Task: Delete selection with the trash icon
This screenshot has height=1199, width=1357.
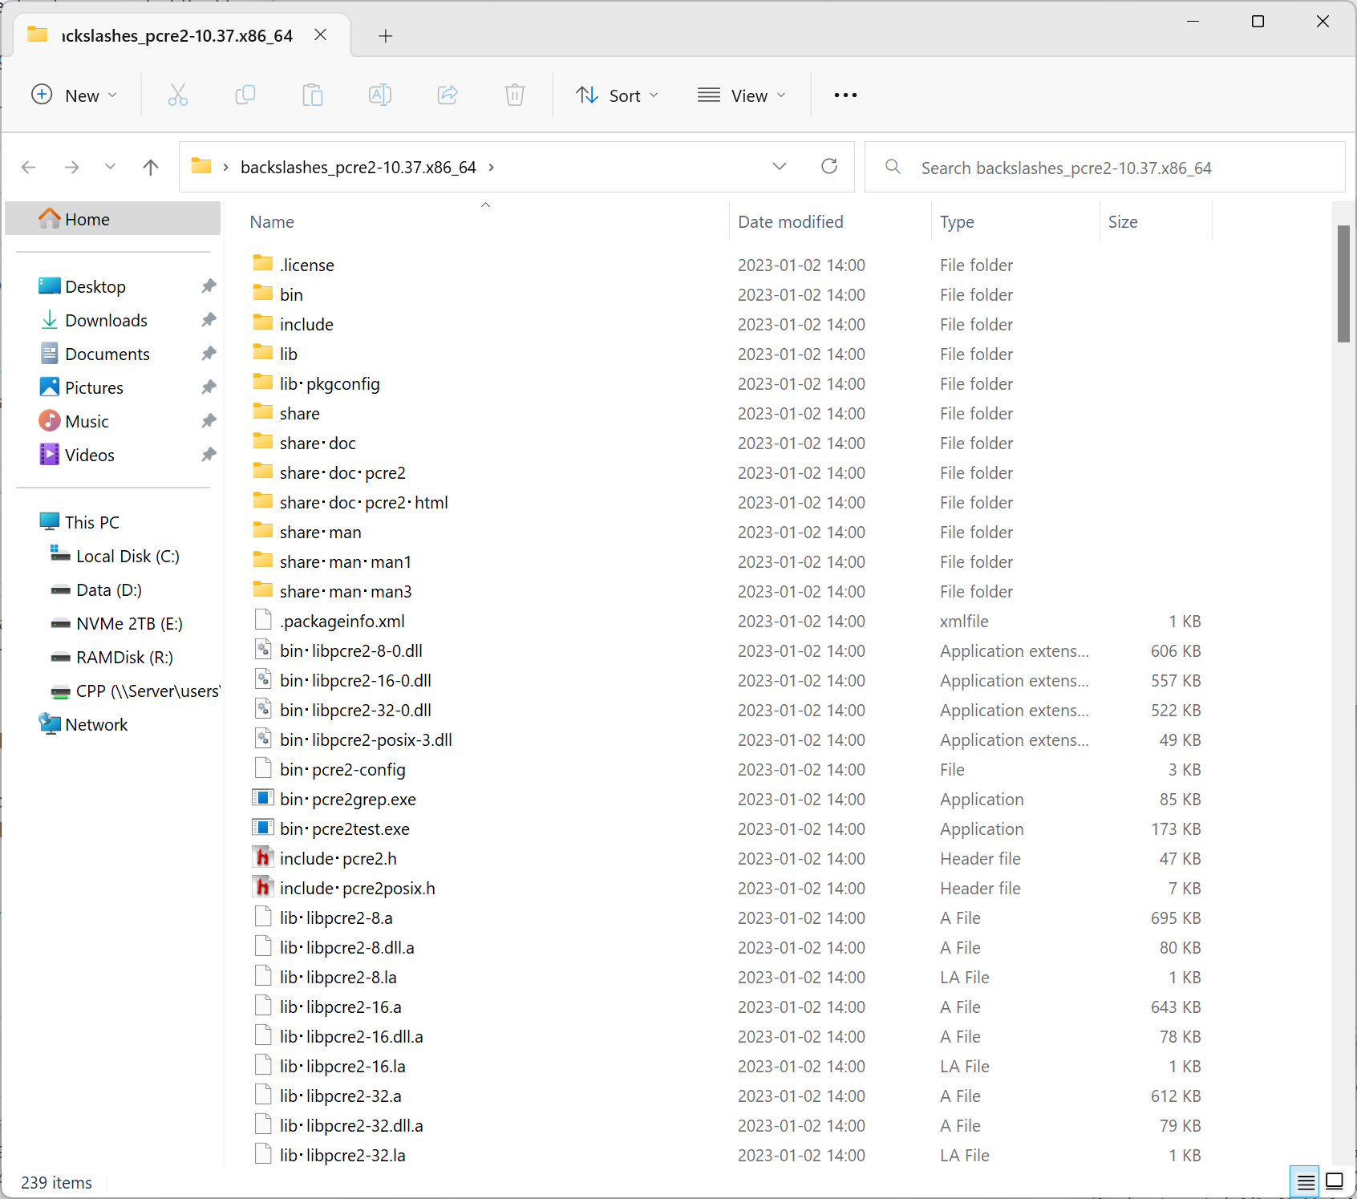Action: coord(514,95)
